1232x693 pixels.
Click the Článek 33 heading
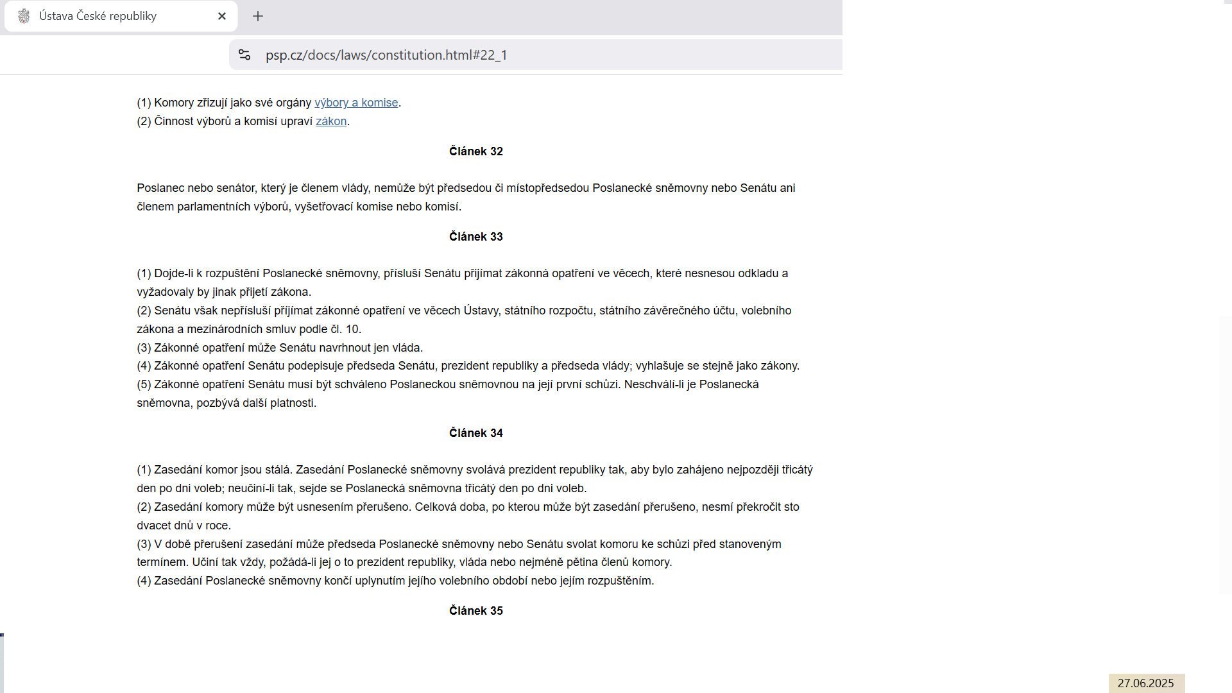tap(476, 237)
